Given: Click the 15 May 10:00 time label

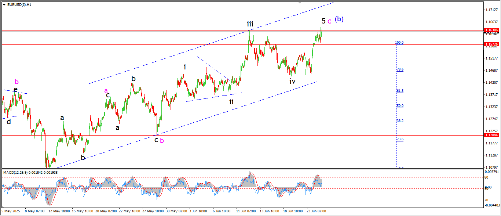Looking at the screenshot, I should coord(82,211).
